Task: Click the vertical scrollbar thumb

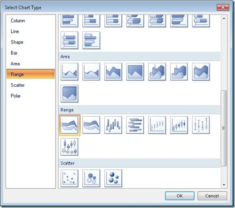Action: (224, 128)
